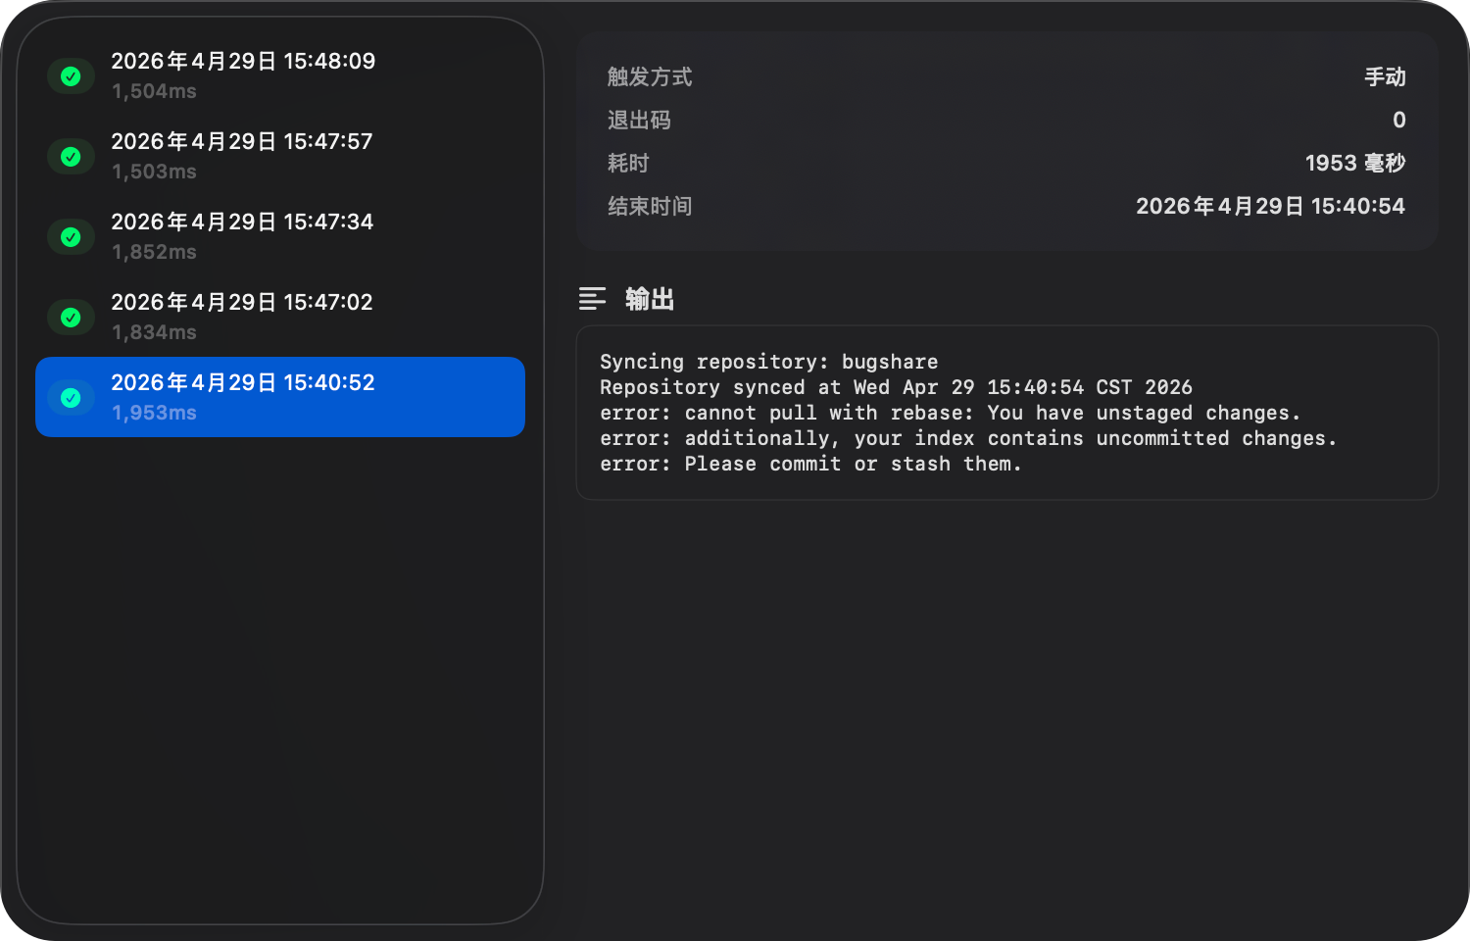Click success checkmark icon for 15:48:09 run

pyautogui.click(x=71, y=76)
